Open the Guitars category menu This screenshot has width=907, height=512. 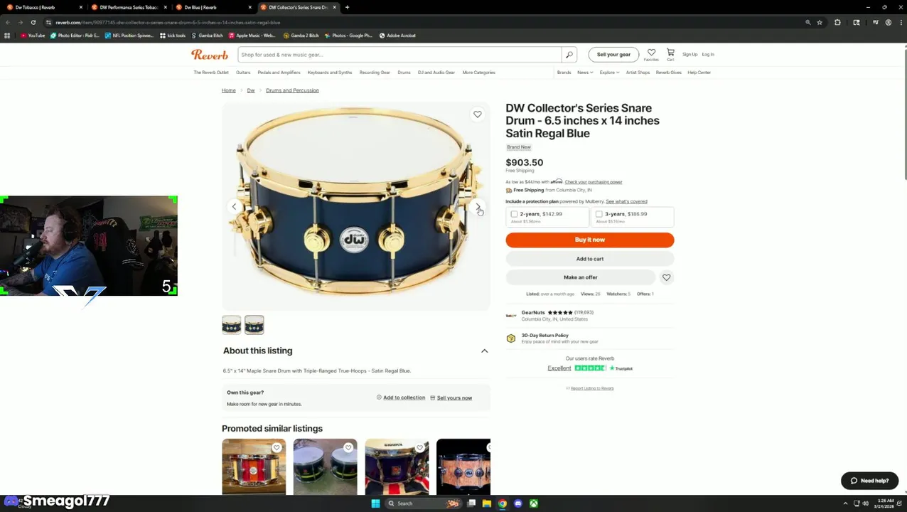pos(243,73)
